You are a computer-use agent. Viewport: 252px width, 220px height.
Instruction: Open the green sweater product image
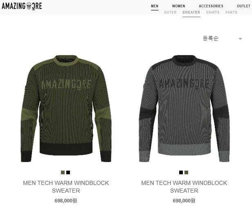point(66,109)
